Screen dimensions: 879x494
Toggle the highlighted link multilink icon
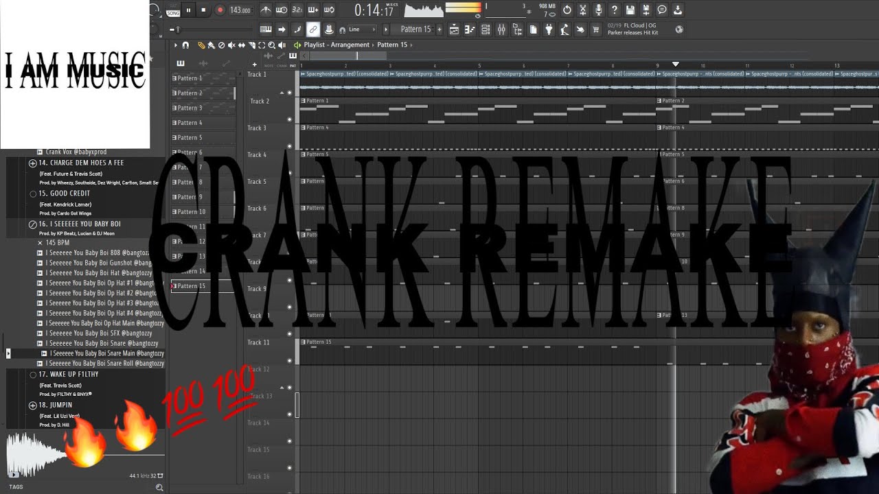coord(312,30)
